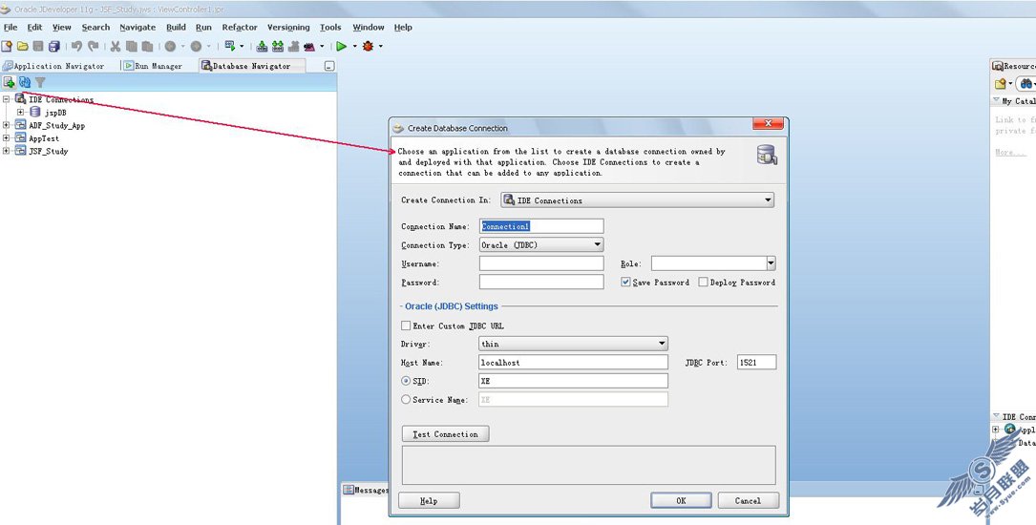Click the red Debug bug icon
The image size is (1036, 525).
coord(368,46)
